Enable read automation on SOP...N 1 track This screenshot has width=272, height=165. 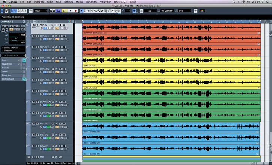pos(60,25)
